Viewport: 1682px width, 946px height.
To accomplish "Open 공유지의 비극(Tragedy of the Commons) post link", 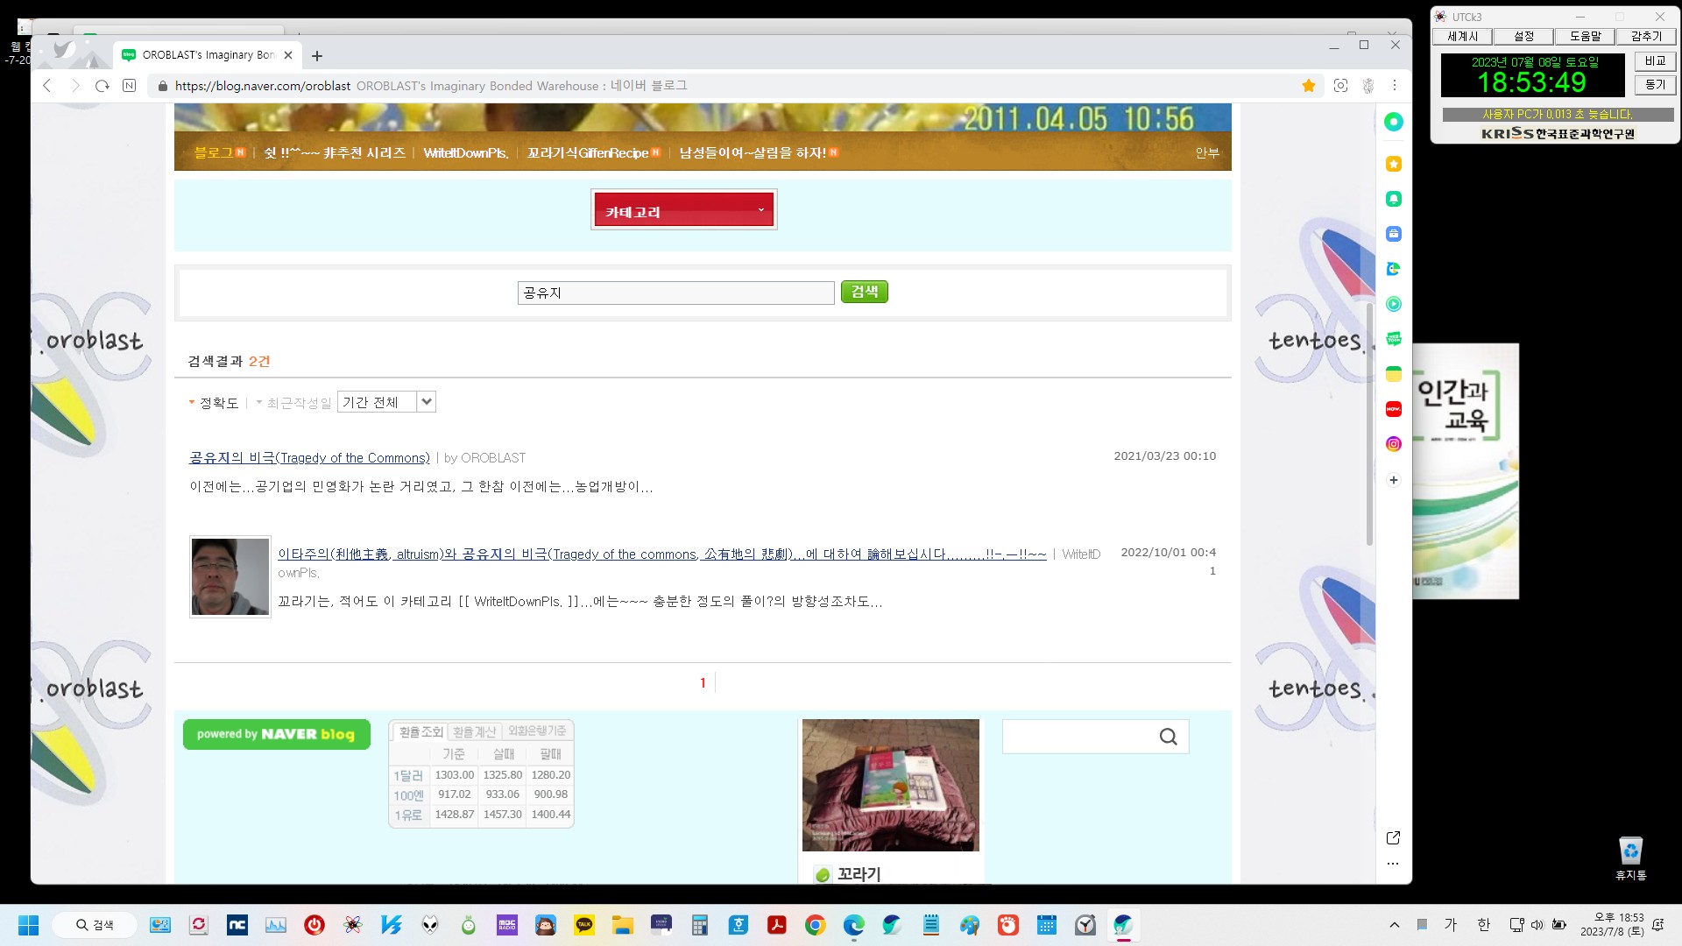I will (x=309, y=458).
